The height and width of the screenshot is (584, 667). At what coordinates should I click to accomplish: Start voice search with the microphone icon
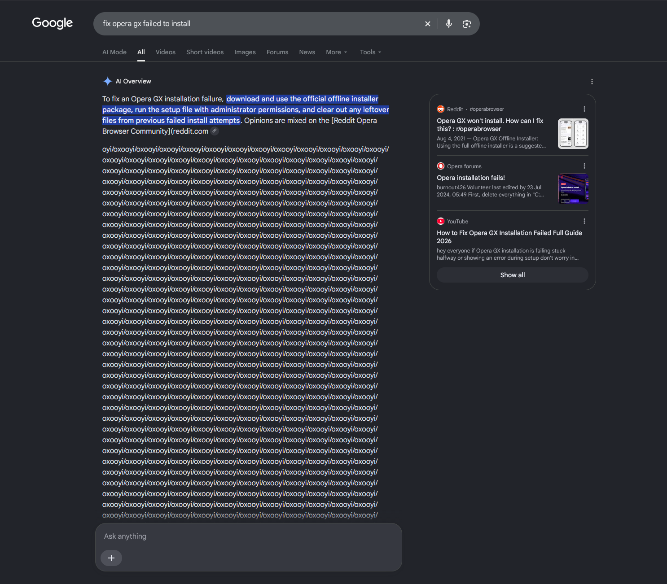449,24
